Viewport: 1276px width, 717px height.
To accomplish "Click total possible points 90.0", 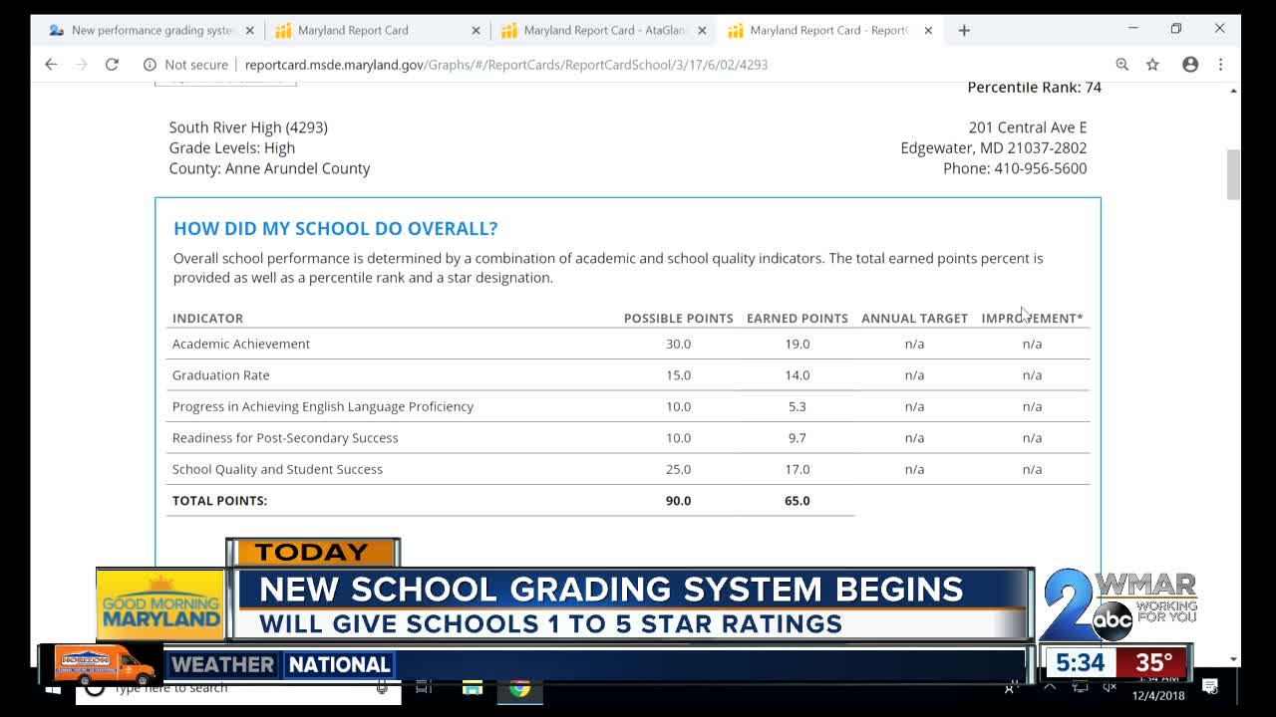I will tap(678, 500).
